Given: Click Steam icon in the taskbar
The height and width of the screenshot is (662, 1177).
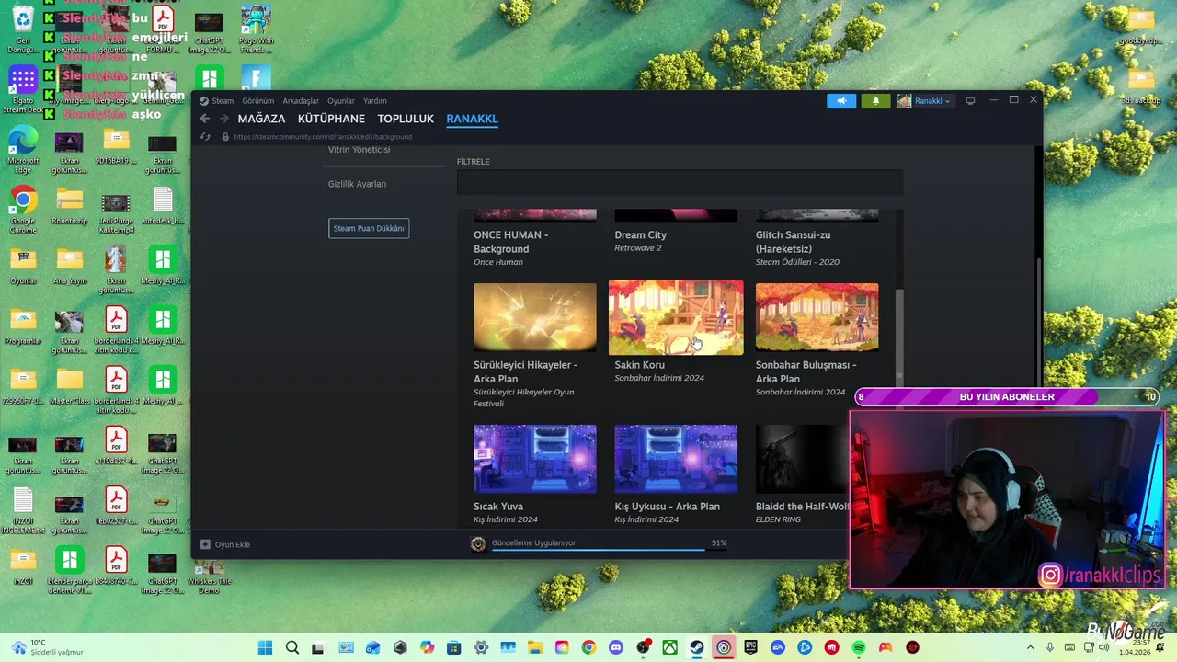Looking at the screenshot, I should click(697, 647).
